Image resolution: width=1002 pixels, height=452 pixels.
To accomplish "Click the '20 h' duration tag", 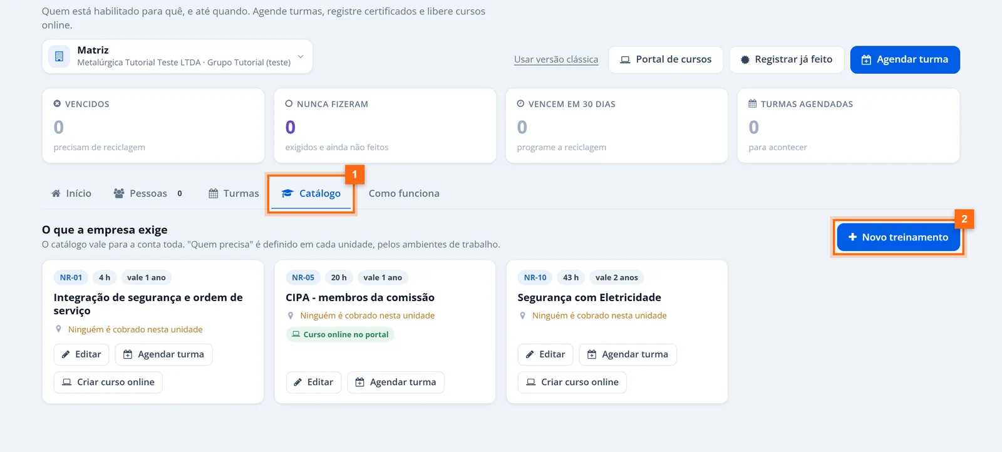I will 339,277.
